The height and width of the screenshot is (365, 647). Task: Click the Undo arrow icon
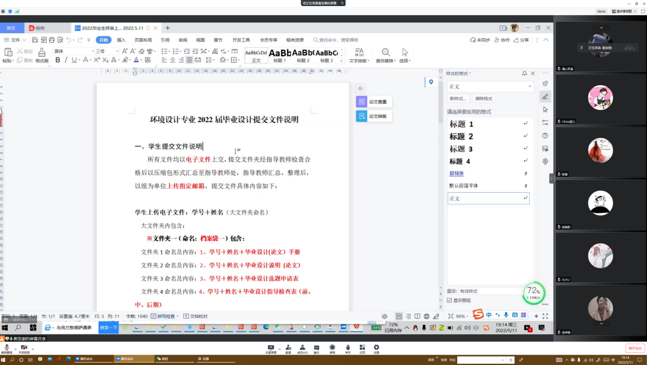[x=68, y=40]
